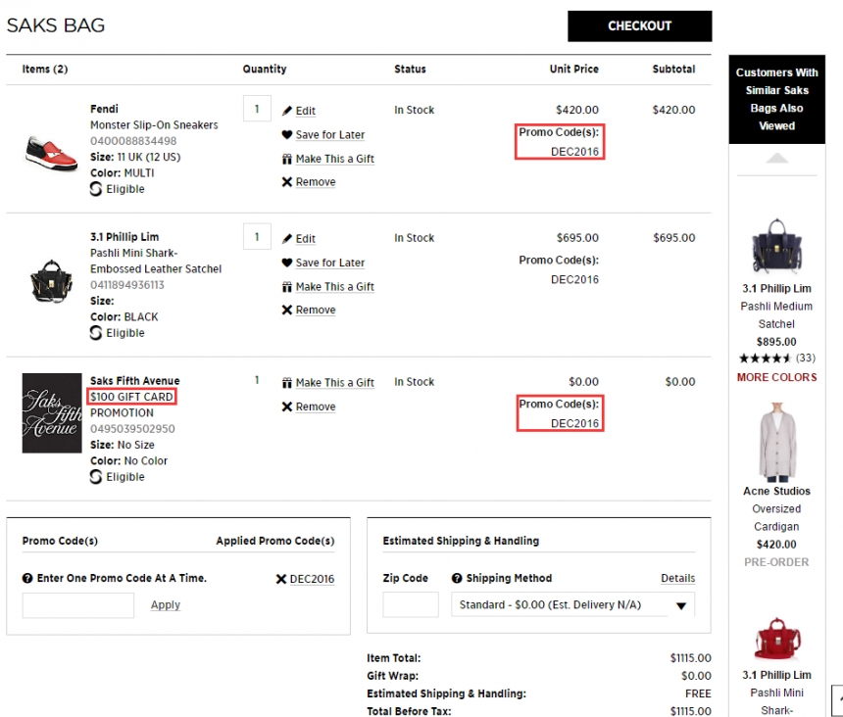Click the item number 0400088834498
843x717 pixels.
pyautogui.click(x=133, y=141)
